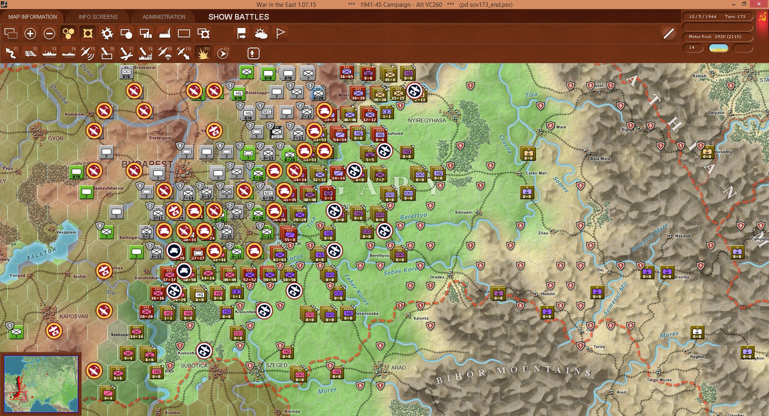Click the minimap overview in corner
769x416 pixels.
point(41,384)
